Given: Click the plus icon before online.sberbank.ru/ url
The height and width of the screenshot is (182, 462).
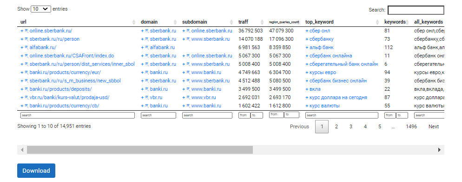Looking at the screenshot, I should (22, 31).
